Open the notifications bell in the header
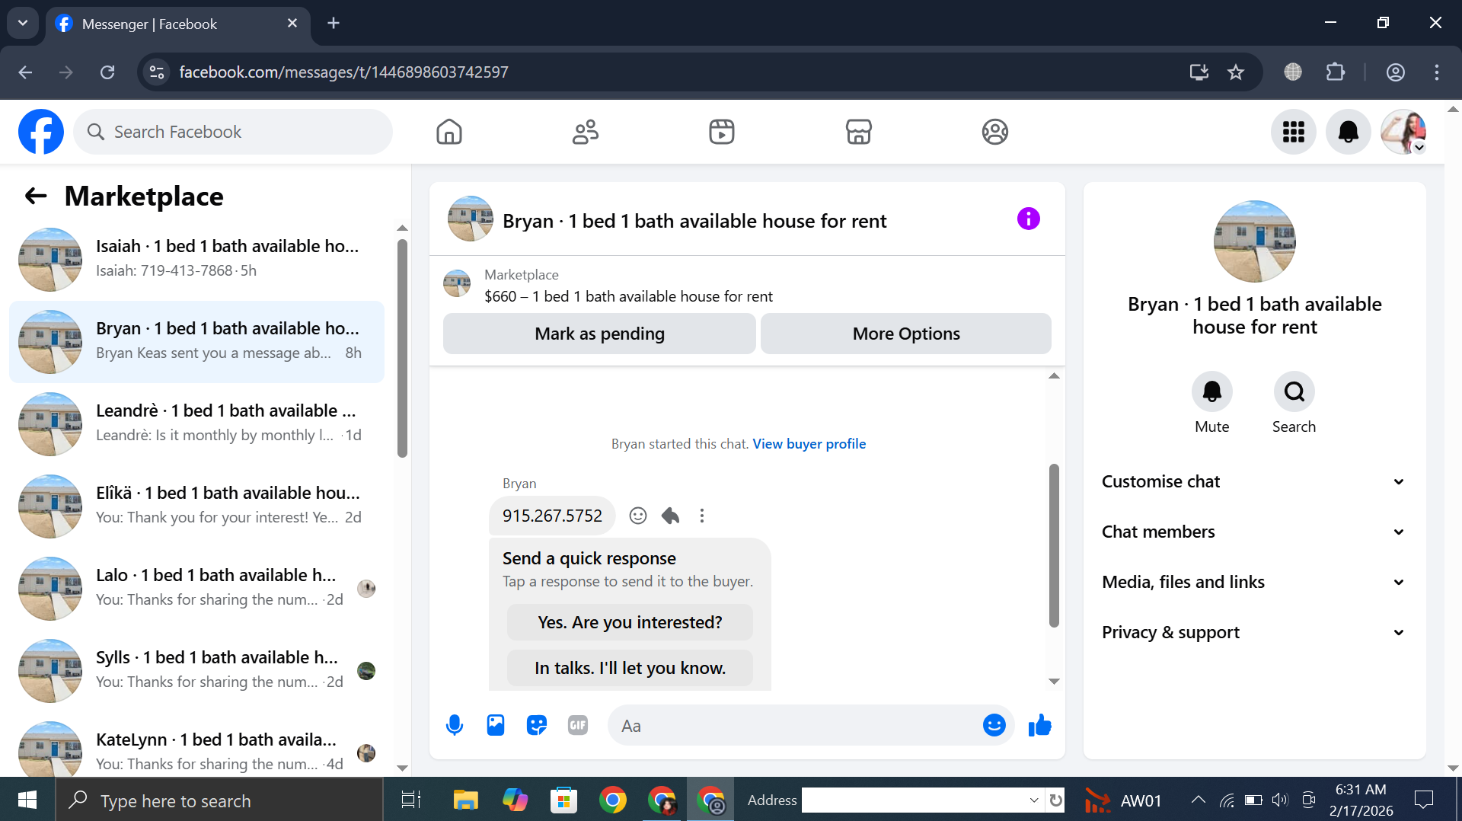This screenshot has height=821, width=1462. (x=1349, y=132)
